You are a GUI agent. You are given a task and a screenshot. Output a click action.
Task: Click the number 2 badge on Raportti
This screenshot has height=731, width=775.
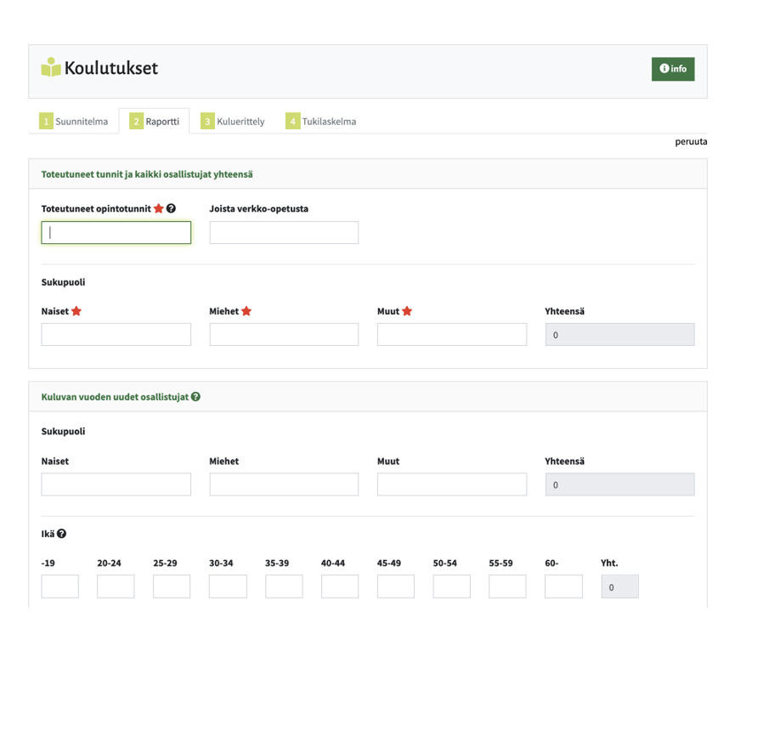tap(137, 121)
